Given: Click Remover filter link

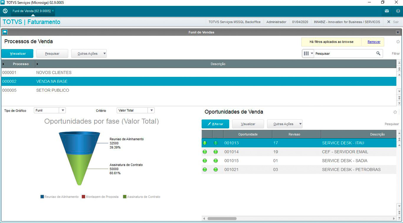Looking at the screenshot, I should 374,42.
